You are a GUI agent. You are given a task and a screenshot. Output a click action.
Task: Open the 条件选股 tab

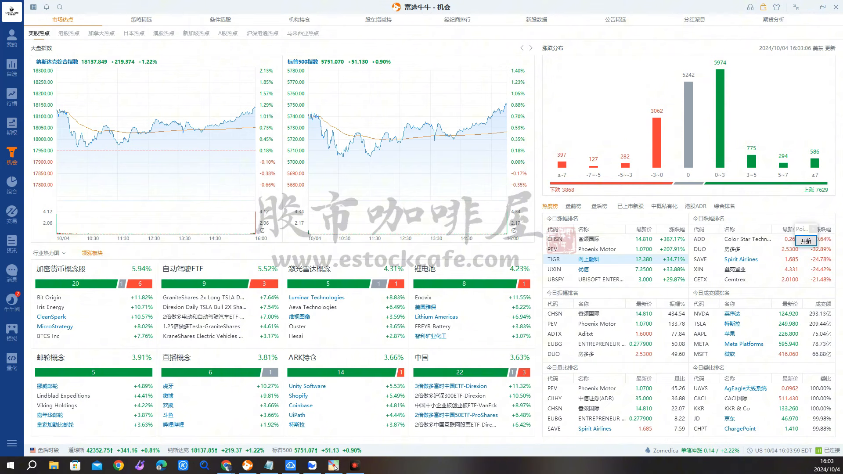(x=220, y=20)
